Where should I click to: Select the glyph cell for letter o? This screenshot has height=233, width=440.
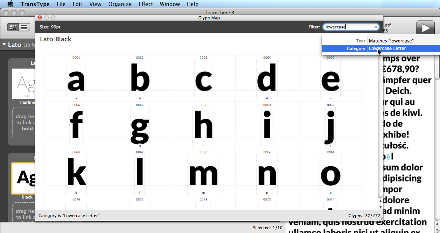coord(331,173)
